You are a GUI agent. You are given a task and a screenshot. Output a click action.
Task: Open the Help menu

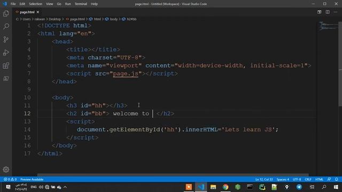pos(94,4)
